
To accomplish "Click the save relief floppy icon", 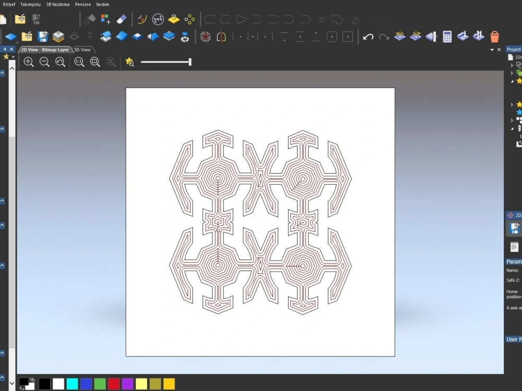I will click(43, 36).
